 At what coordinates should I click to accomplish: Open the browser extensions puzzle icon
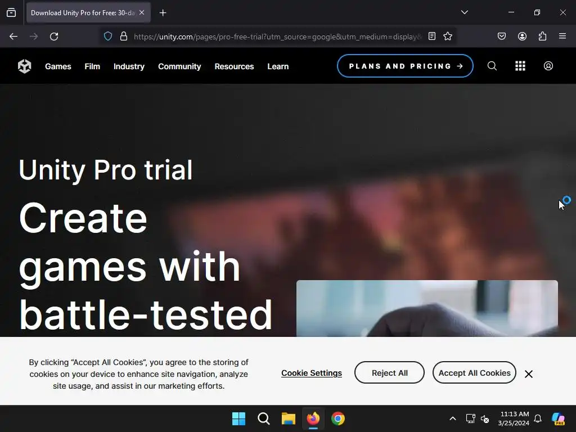542,37
